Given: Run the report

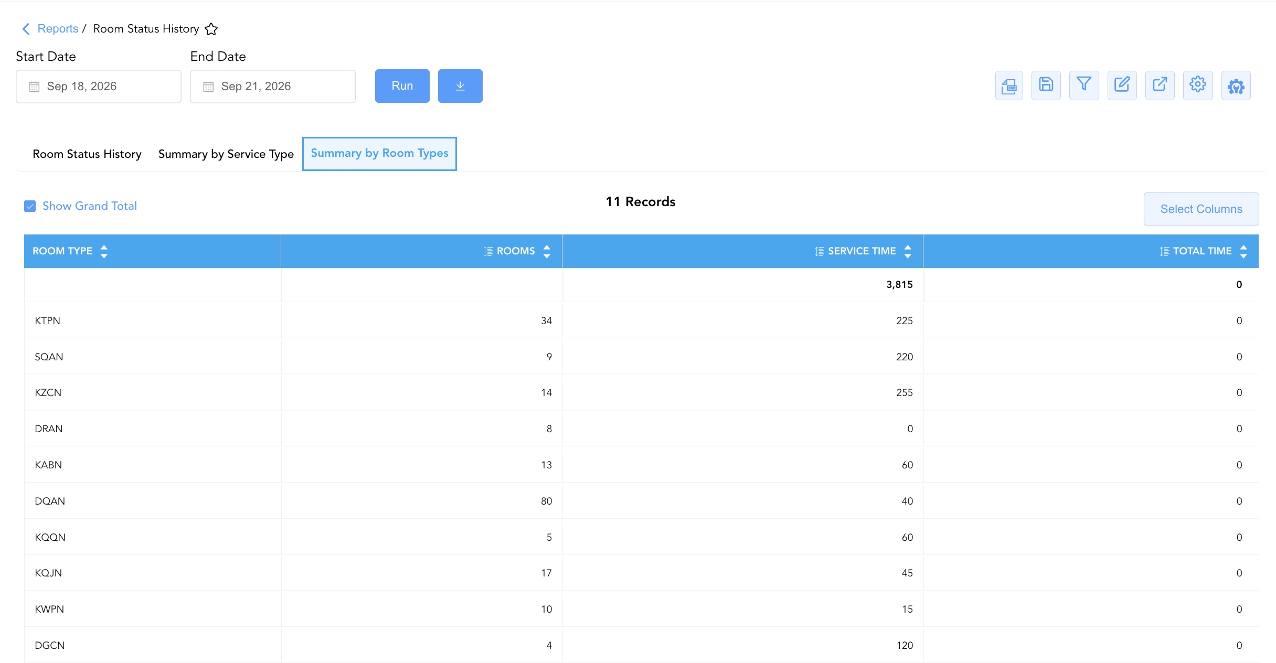Looking at the screenshot, I should coord(402,86).
